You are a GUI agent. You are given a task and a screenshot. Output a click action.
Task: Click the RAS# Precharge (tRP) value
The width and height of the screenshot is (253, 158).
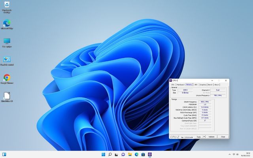point(205,113)
